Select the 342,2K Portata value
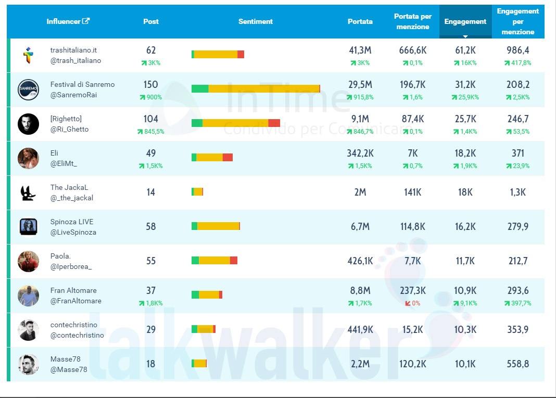Viewport: 556px width, 398px height. (x=360, y=153)
